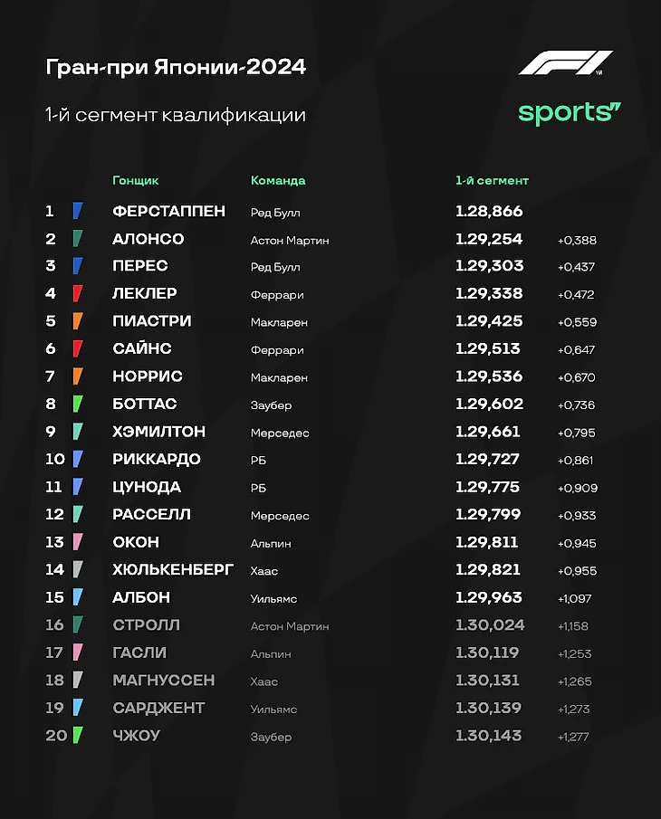This screenshot has width=661, height=819.
Task: Click the Мерседес team label beside РАССЕЛЛ
Action: 280,516
